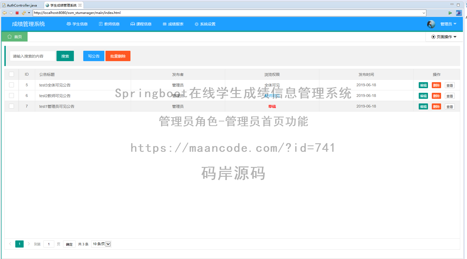
Task: Close the 学生成绩管理系统 tab
Action: (80, 5)
